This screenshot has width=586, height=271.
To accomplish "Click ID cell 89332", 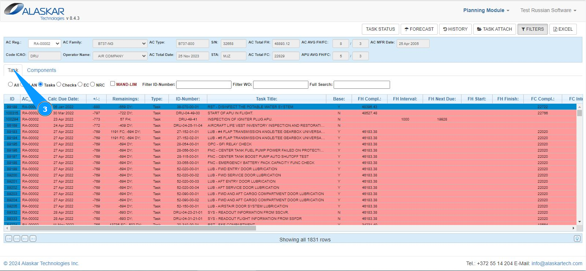I will pyautogui.click(x=12, y=213).
